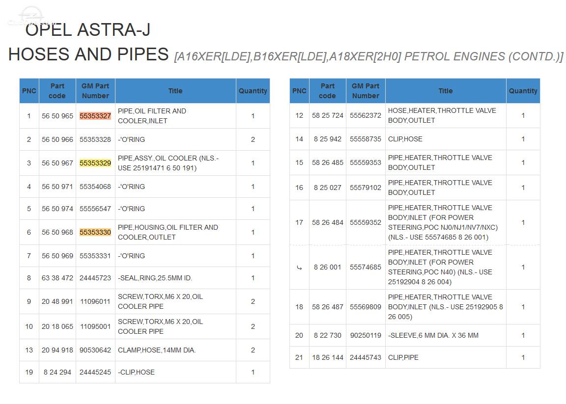Click the title 'CLAMP,HOSE,14MM DIA.'

(x=157, y=350)
